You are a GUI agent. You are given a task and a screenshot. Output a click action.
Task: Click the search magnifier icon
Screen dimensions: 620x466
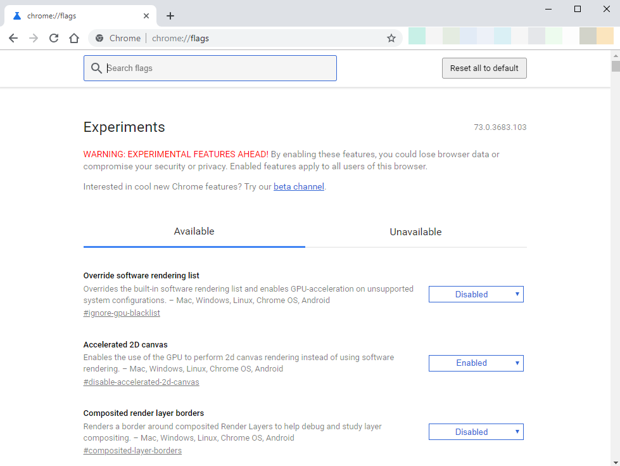[x=96, y=68]
